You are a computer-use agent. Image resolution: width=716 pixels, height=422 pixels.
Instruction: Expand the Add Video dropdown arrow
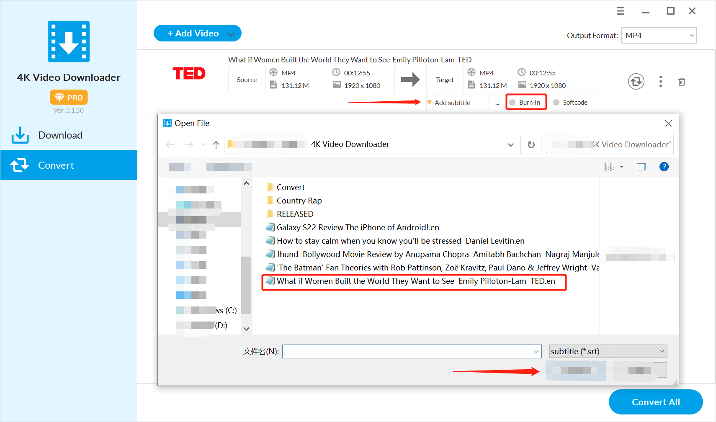coord(231,34)
